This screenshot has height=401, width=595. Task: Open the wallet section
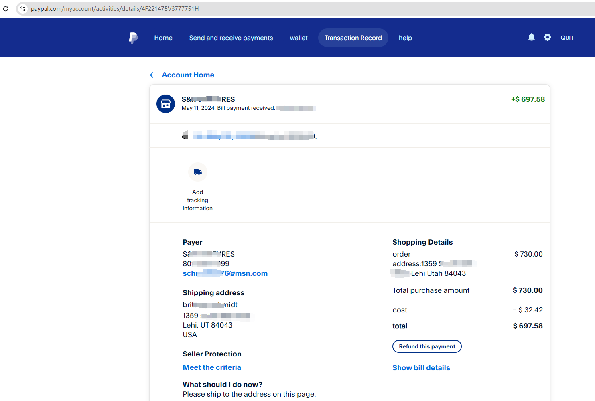(299, 38)
